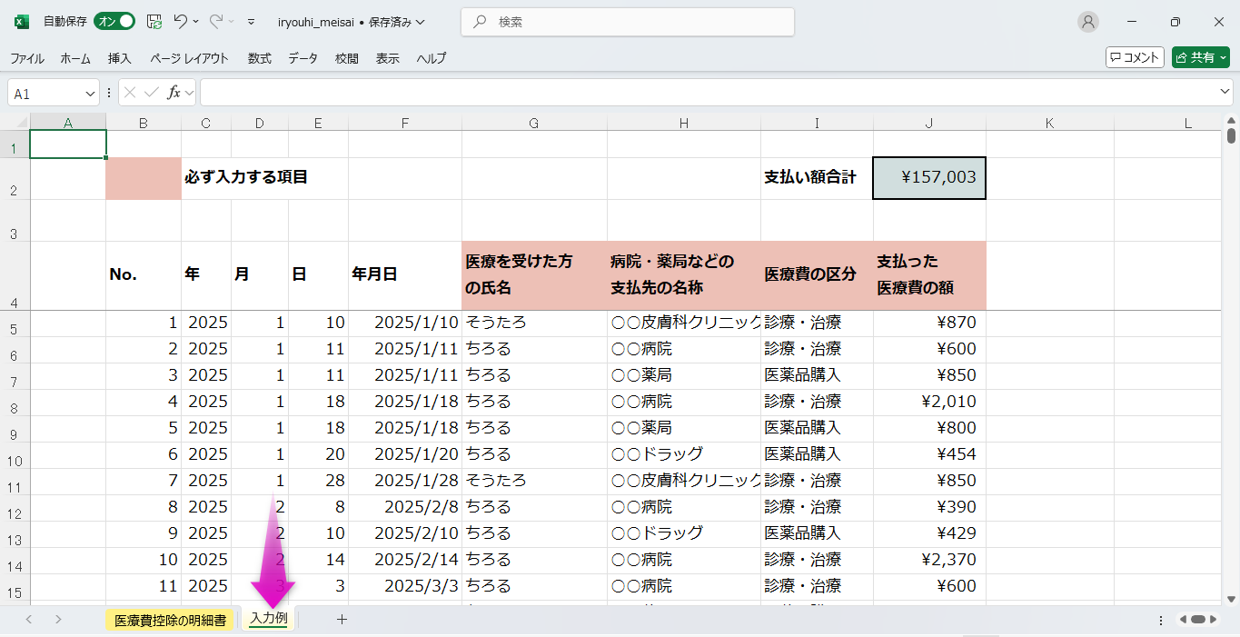Expand the Name Box dropdown

point(90,93)
